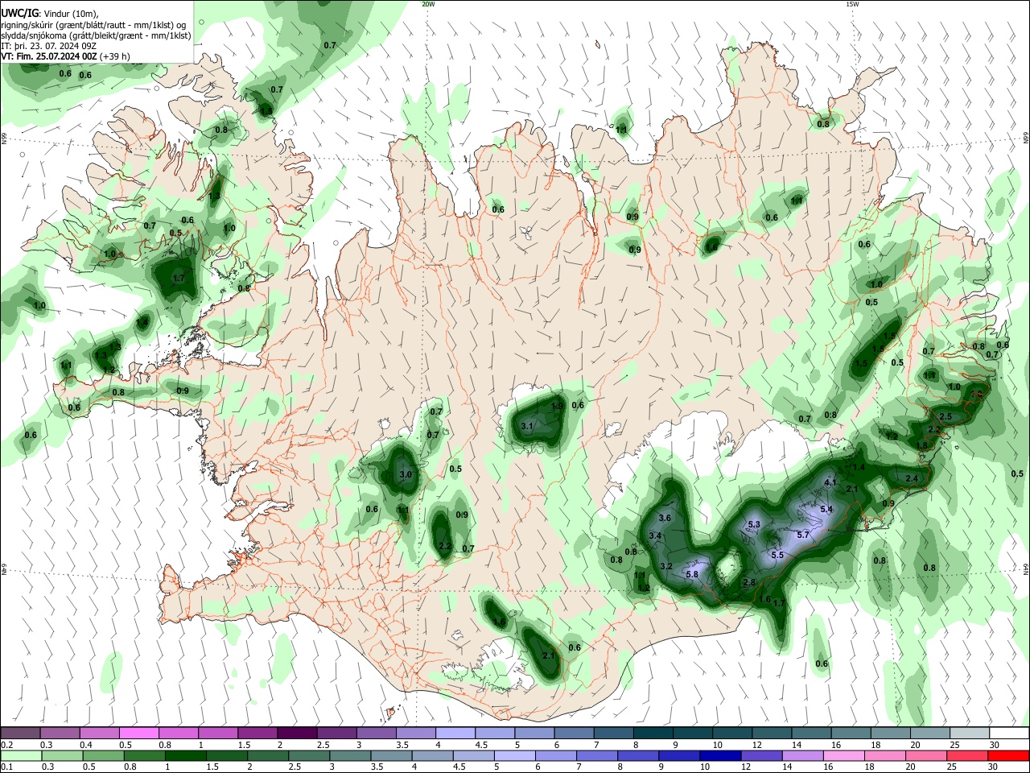Screen dimensions: 1030x773
Task: Click the 3.1 precipitation value on the map
Action: pyautogui.click(x=528, y=425)
